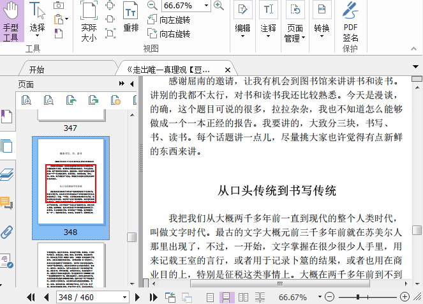Open the layers side panel
The image size is (423, 304).
pyautogui.click(x=6, y=175)
